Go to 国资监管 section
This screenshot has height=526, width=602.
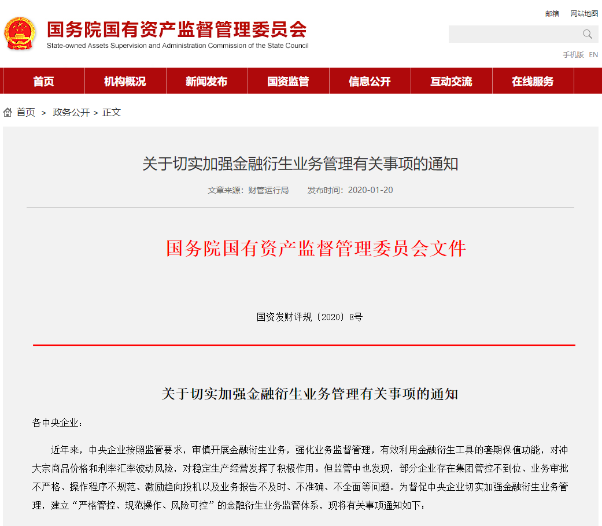click(288, 82)
